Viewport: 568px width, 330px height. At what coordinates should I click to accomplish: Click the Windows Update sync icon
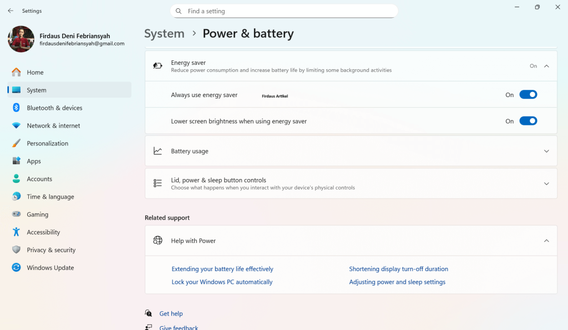tap(16, 267)
